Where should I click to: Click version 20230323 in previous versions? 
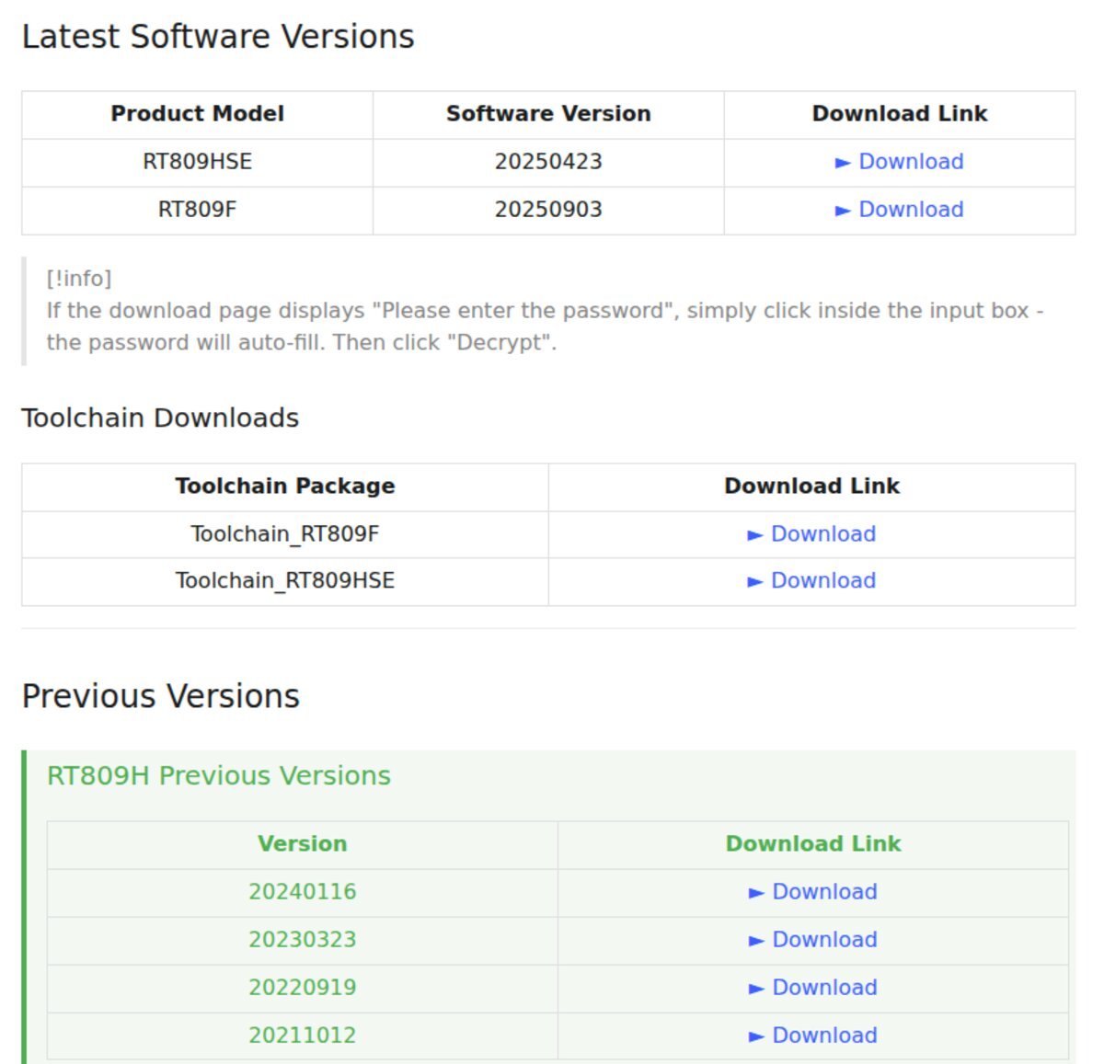303,940
